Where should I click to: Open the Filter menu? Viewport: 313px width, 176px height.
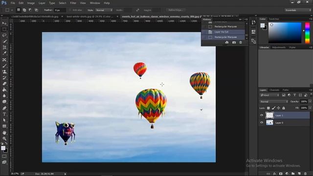(x=73, y=3)
